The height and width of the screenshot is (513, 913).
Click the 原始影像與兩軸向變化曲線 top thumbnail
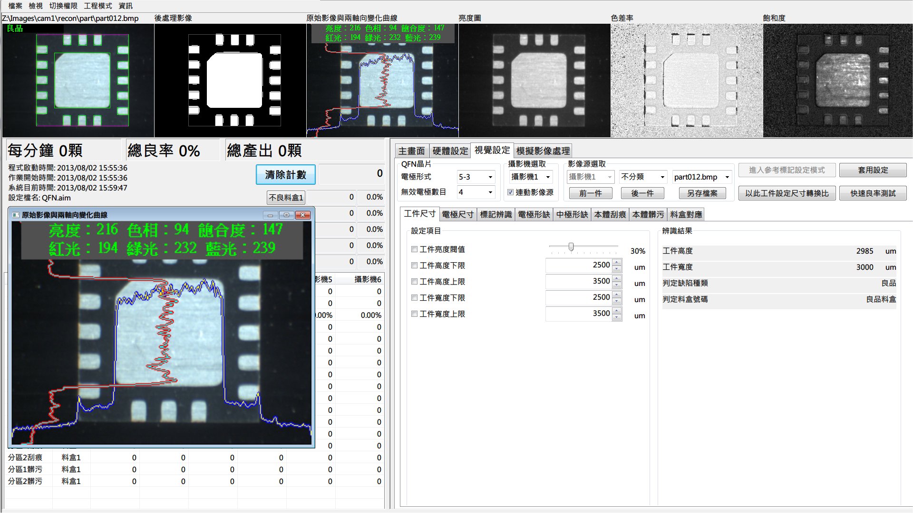(x=382, y=80)
